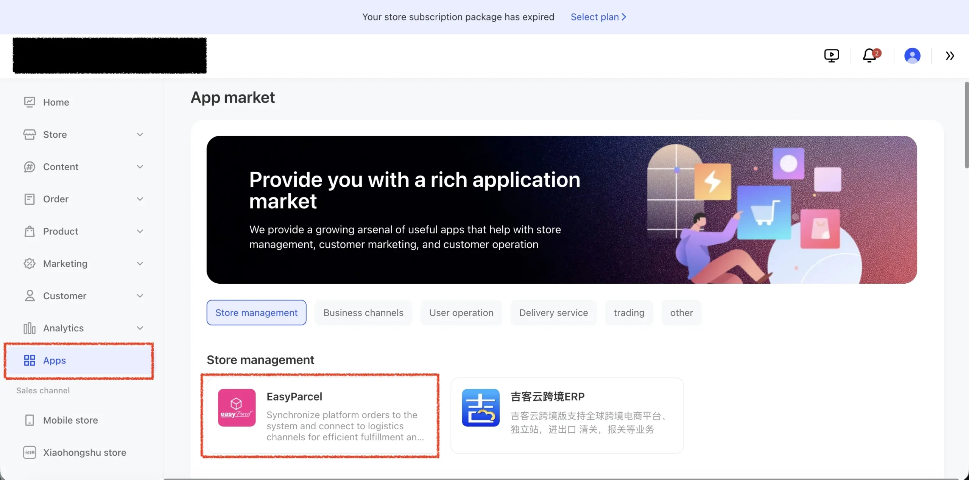Expand the Marketing section chevron
This screenshot has width=969, height=480.
(x=140, y=264)
